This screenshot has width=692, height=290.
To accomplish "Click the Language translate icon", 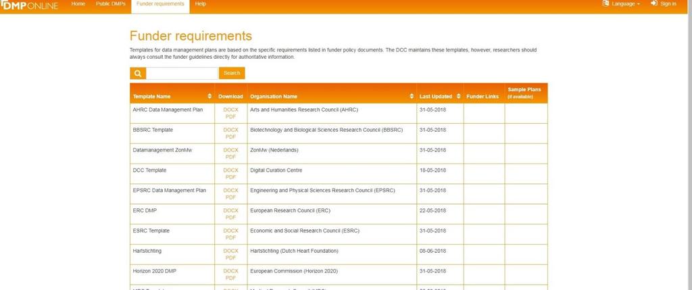I will [x=605, y=3].
